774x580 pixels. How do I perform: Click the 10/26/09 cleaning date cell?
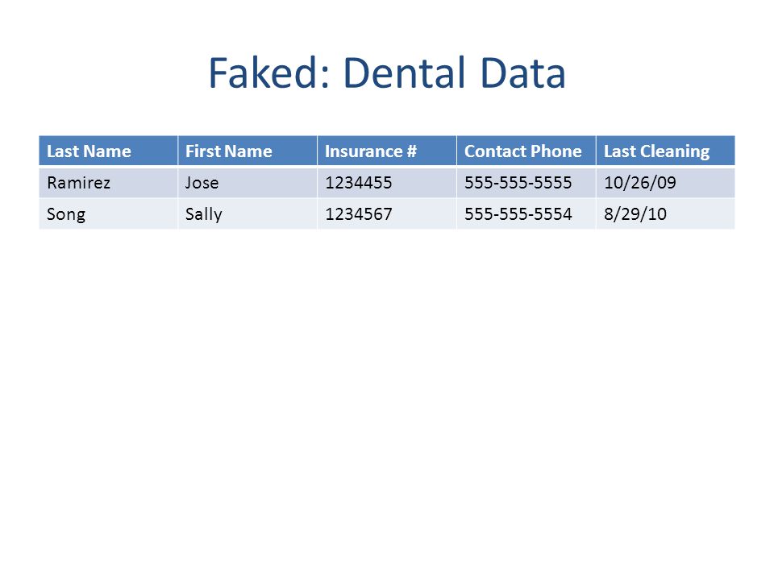(665, 183)
